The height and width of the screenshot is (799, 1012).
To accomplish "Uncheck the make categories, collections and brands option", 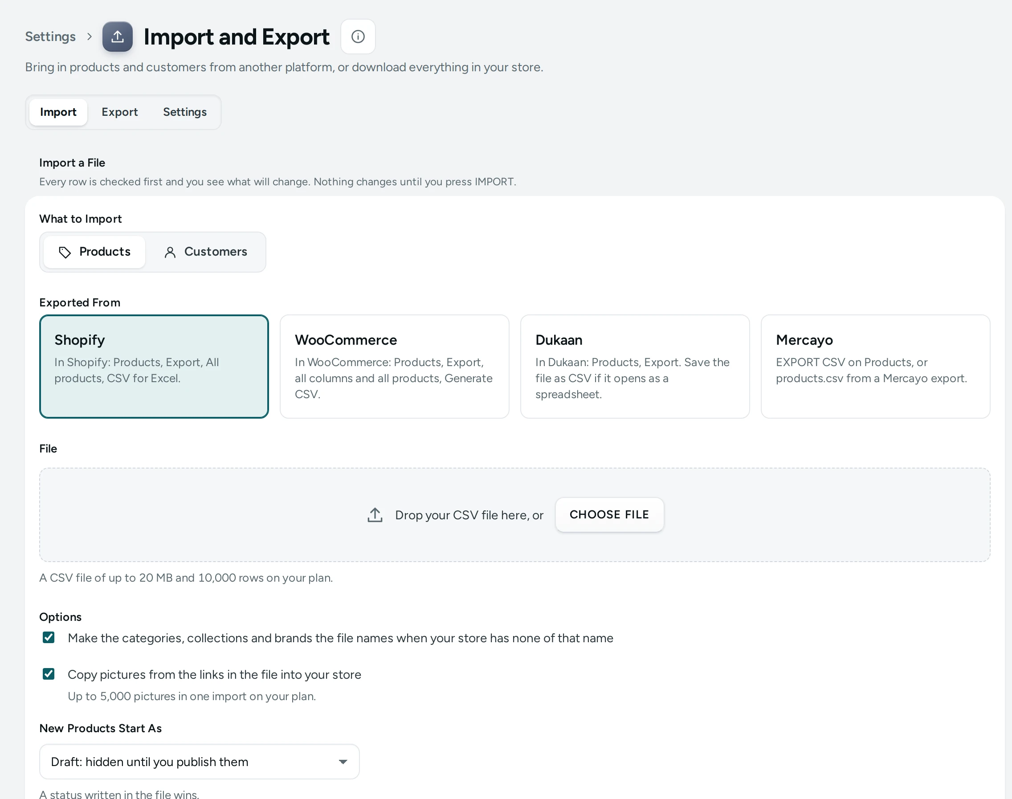I will point(49,638).
